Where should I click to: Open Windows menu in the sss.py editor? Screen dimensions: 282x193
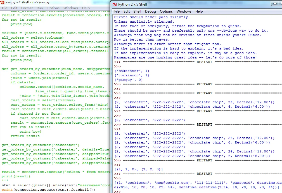click(71, 8)
